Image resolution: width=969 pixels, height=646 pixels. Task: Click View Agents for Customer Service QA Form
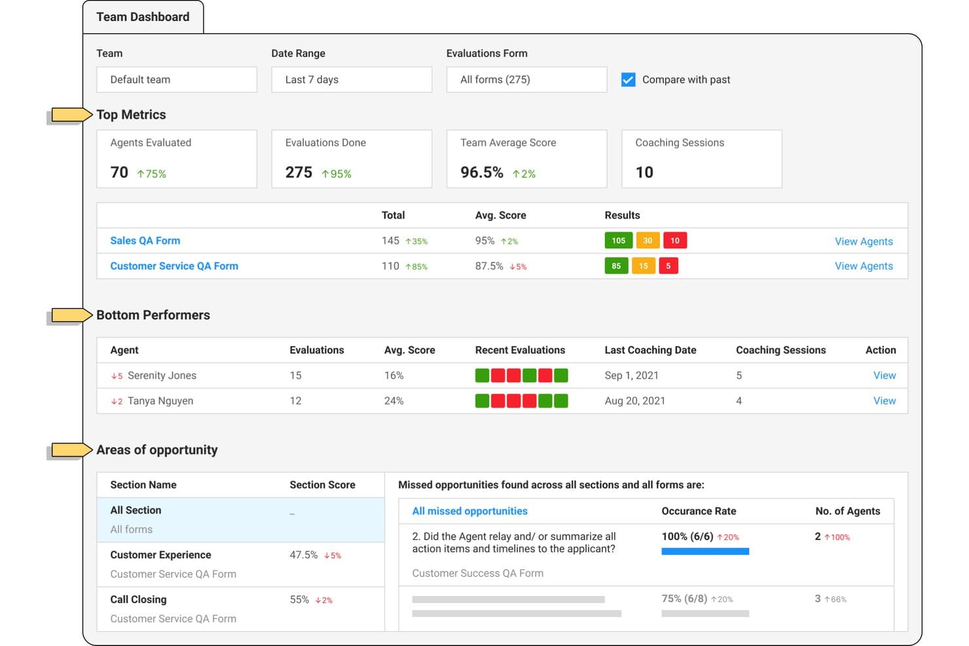click(864, 266)
